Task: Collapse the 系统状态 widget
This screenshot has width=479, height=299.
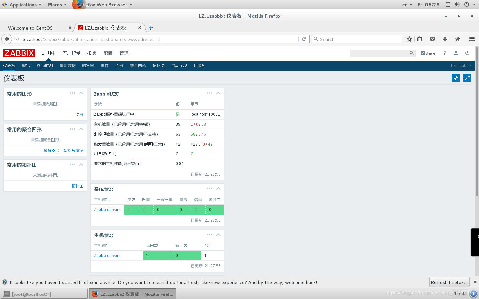Action: pyautogui.click(x=218, y=188)
